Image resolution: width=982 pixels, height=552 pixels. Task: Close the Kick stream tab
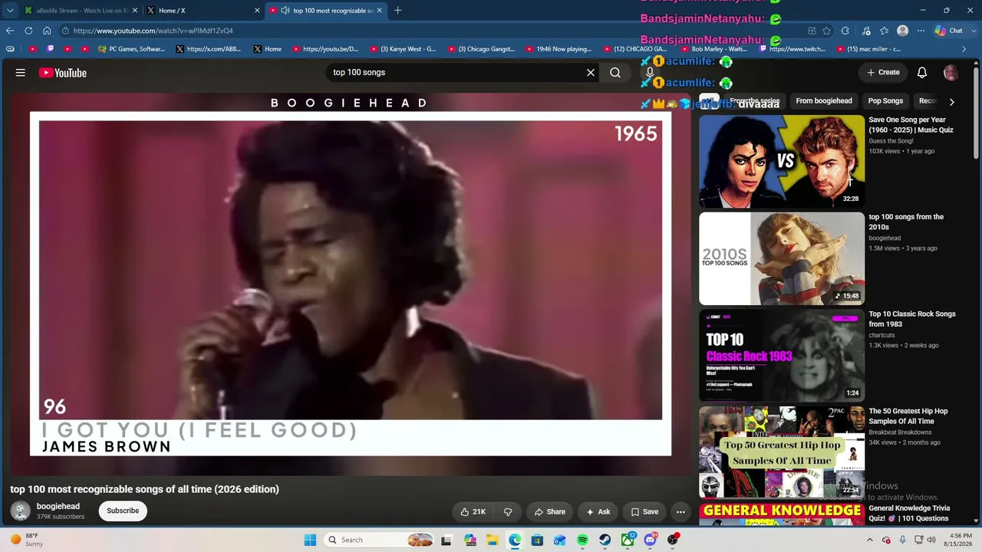click(x=136, y=11)
